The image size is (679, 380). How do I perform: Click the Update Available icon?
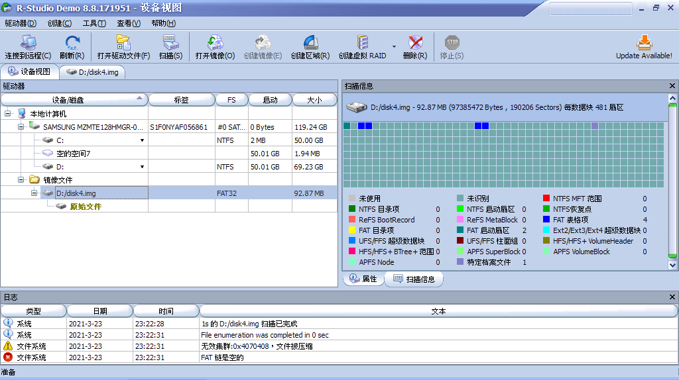(x=645, y=42)
